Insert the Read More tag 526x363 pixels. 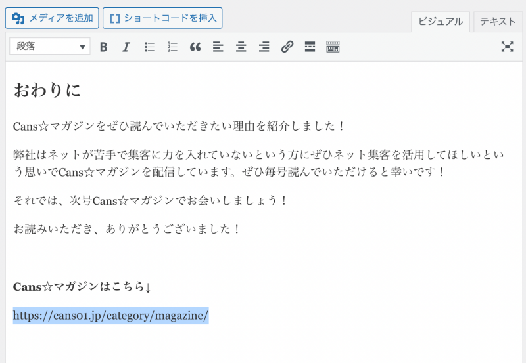tap(310, 47)
